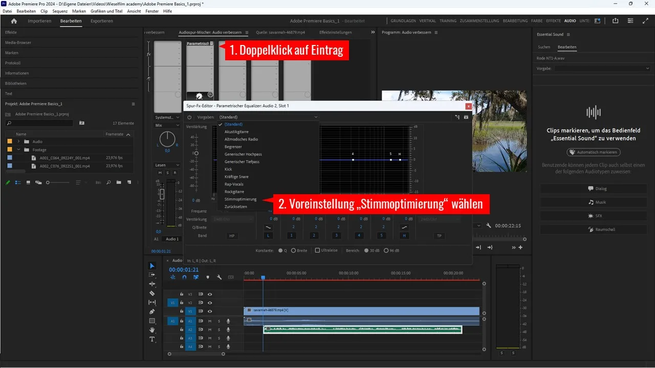Toggle the L band button
This screenshot has width=655, height=368.
269,236
